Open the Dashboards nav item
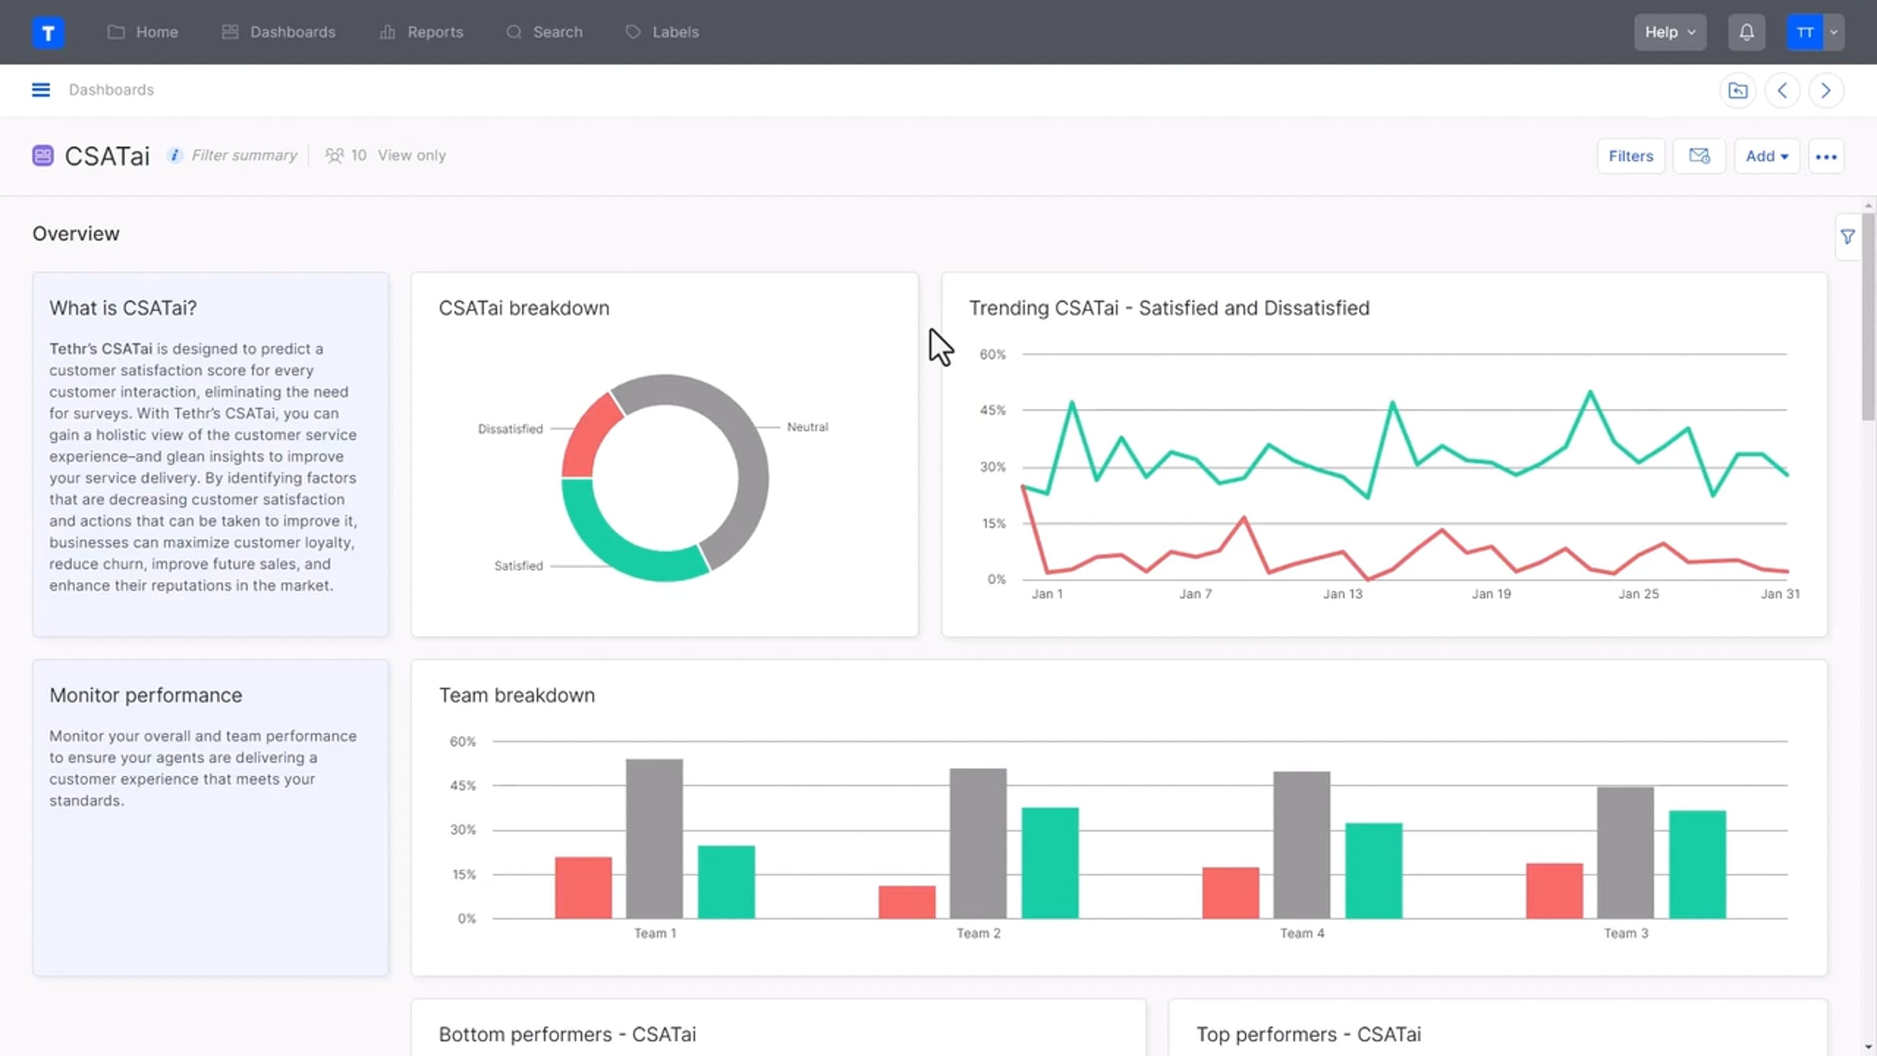Screen dimensions: 1877x1056 (278, 32)
